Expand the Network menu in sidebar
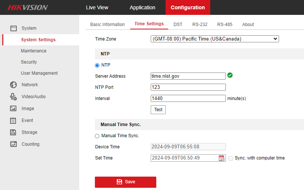This screenshot has height=190, width=304. [x=30, y=85]
